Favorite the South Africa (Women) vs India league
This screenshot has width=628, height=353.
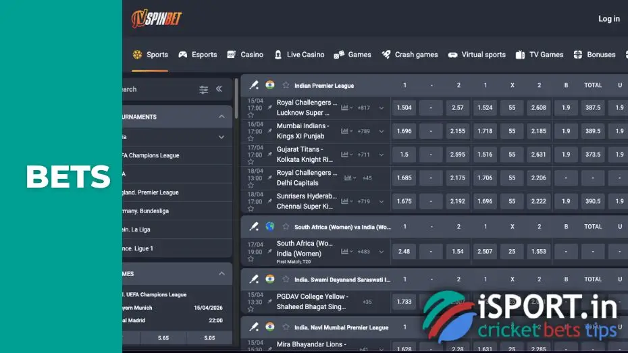(286, 227)
